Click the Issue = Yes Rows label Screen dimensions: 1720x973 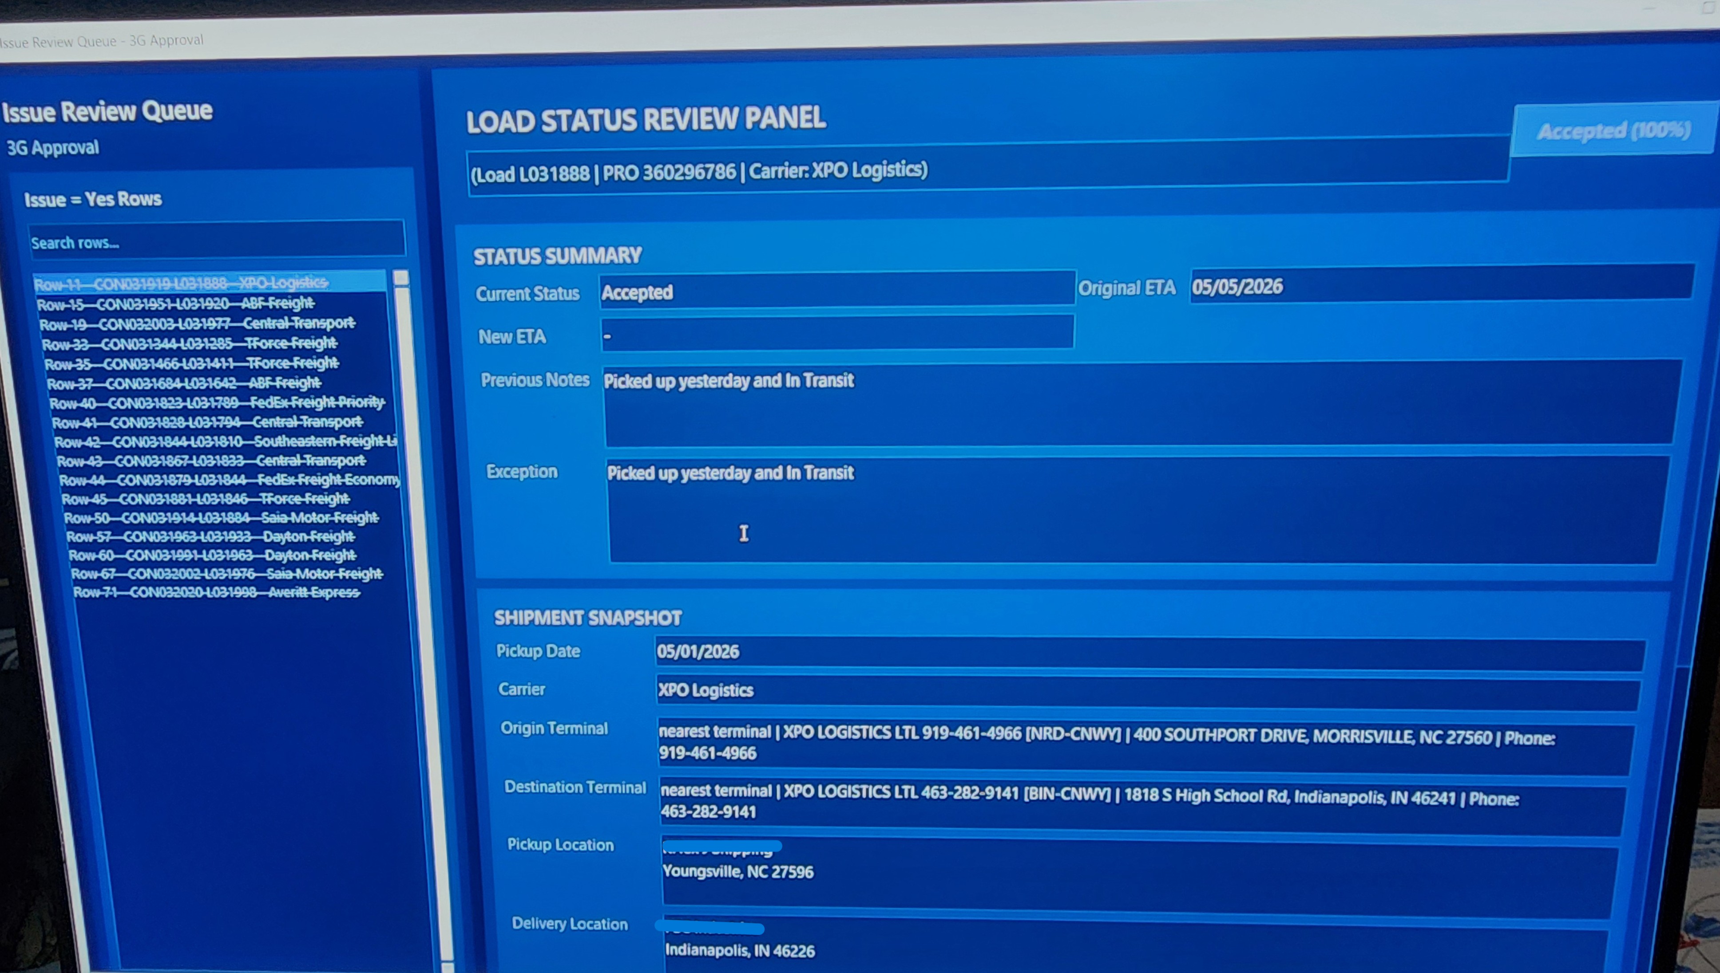(x=93, y=199)
